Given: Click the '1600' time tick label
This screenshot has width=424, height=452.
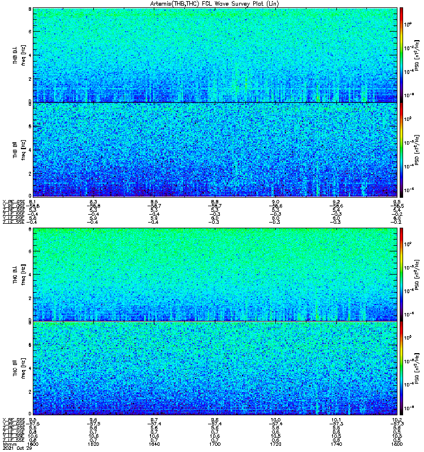Looking at the screenshot, I should tap(33, 444).
